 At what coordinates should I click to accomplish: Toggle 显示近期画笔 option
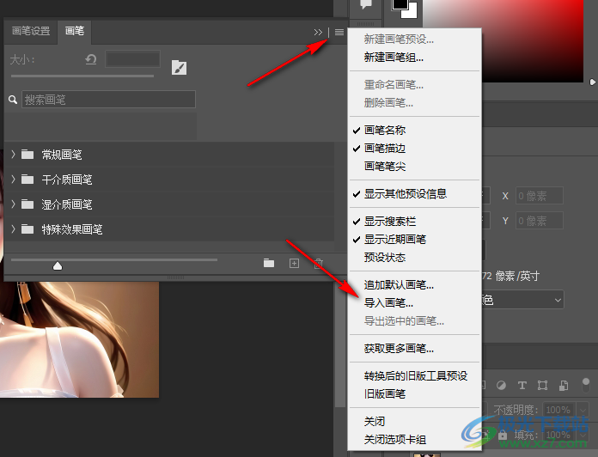tap(394, 240)
